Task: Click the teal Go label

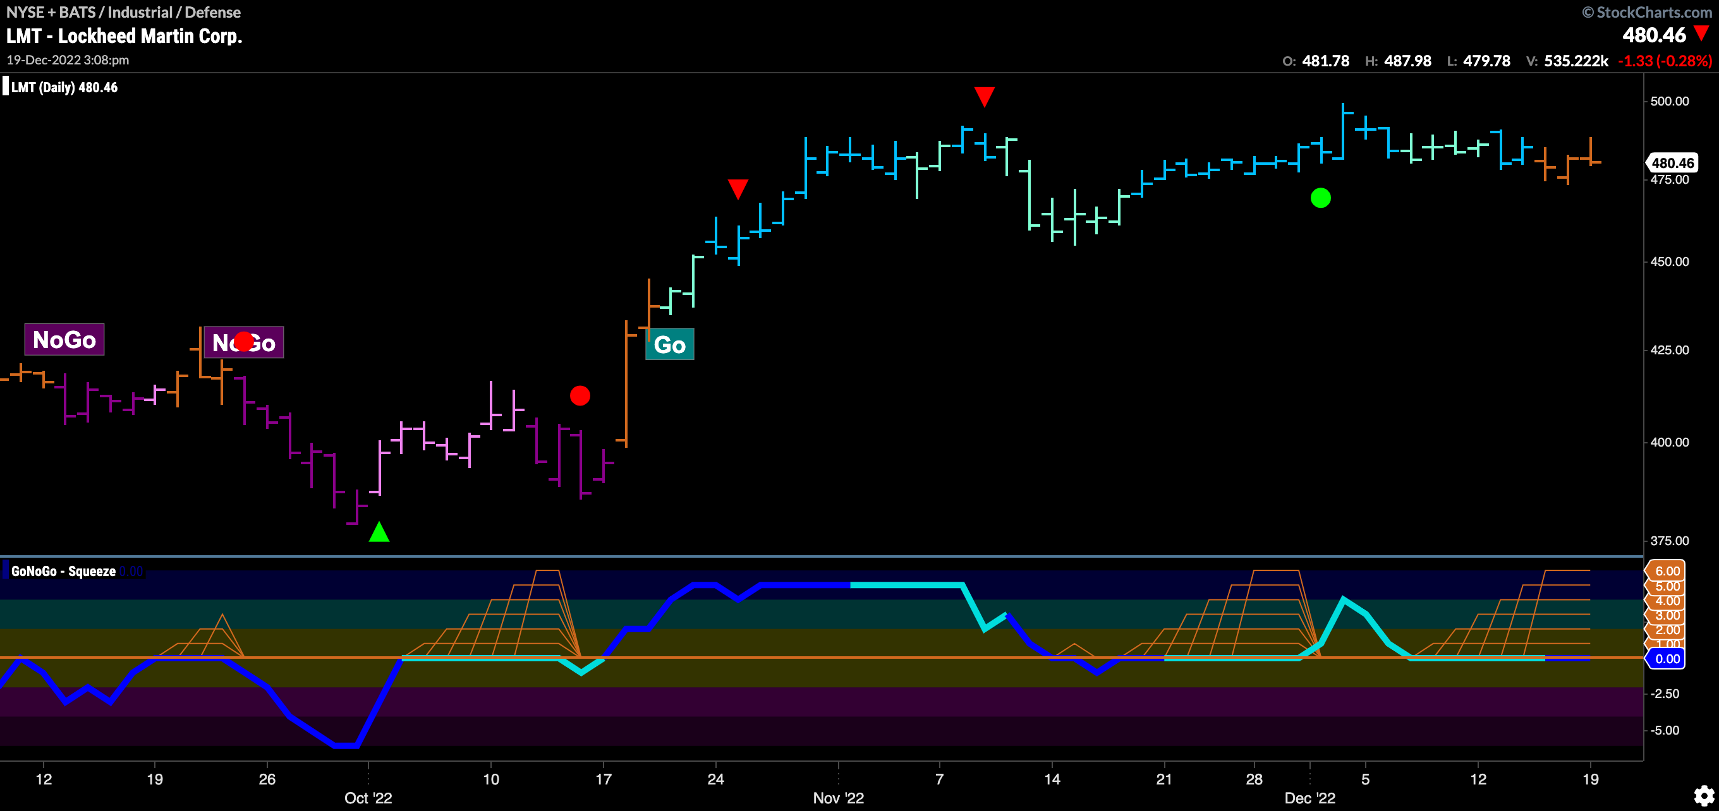Action: tap(669, 344)
